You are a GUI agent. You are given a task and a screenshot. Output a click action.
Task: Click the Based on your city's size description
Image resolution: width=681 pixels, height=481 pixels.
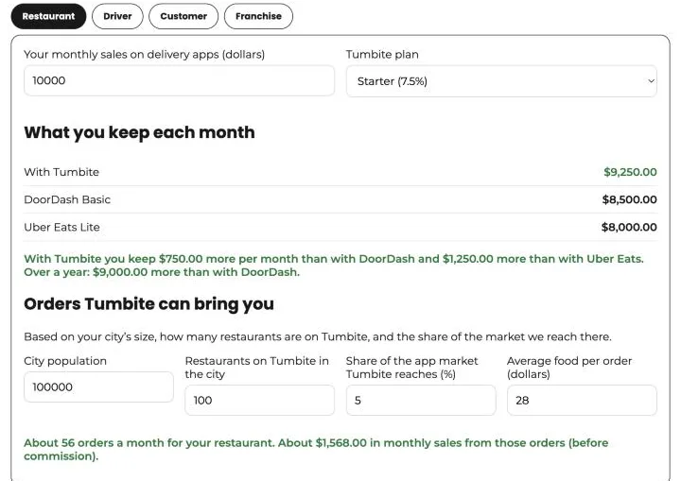click(x=318, y=337)
